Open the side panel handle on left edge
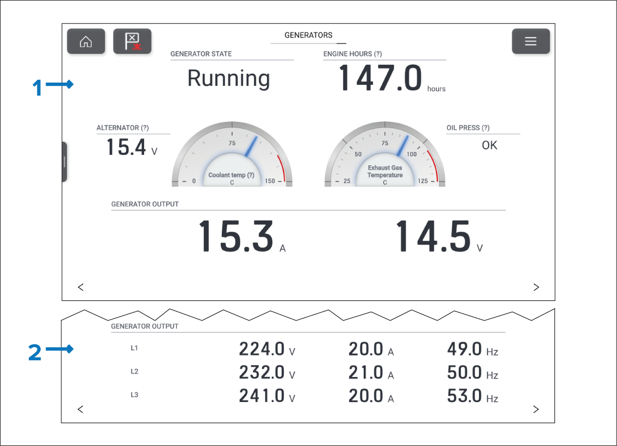The width and height of the screenshot is (617, 446). pos(64,162)
